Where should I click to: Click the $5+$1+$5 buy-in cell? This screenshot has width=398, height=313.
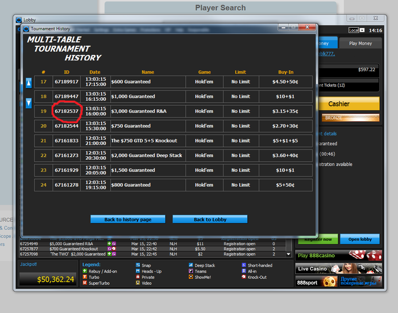coord(285,141)
